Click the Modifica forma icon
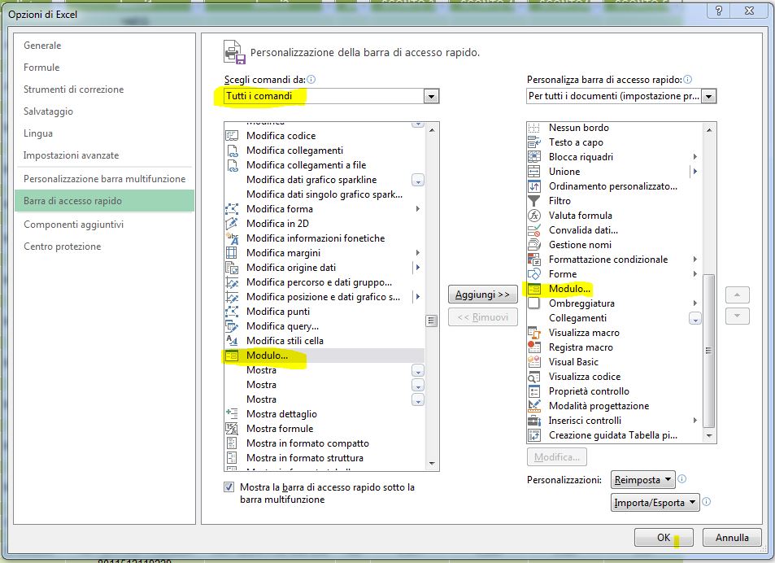The width and height of the screenshot is (775, 563). coord(232,208)
